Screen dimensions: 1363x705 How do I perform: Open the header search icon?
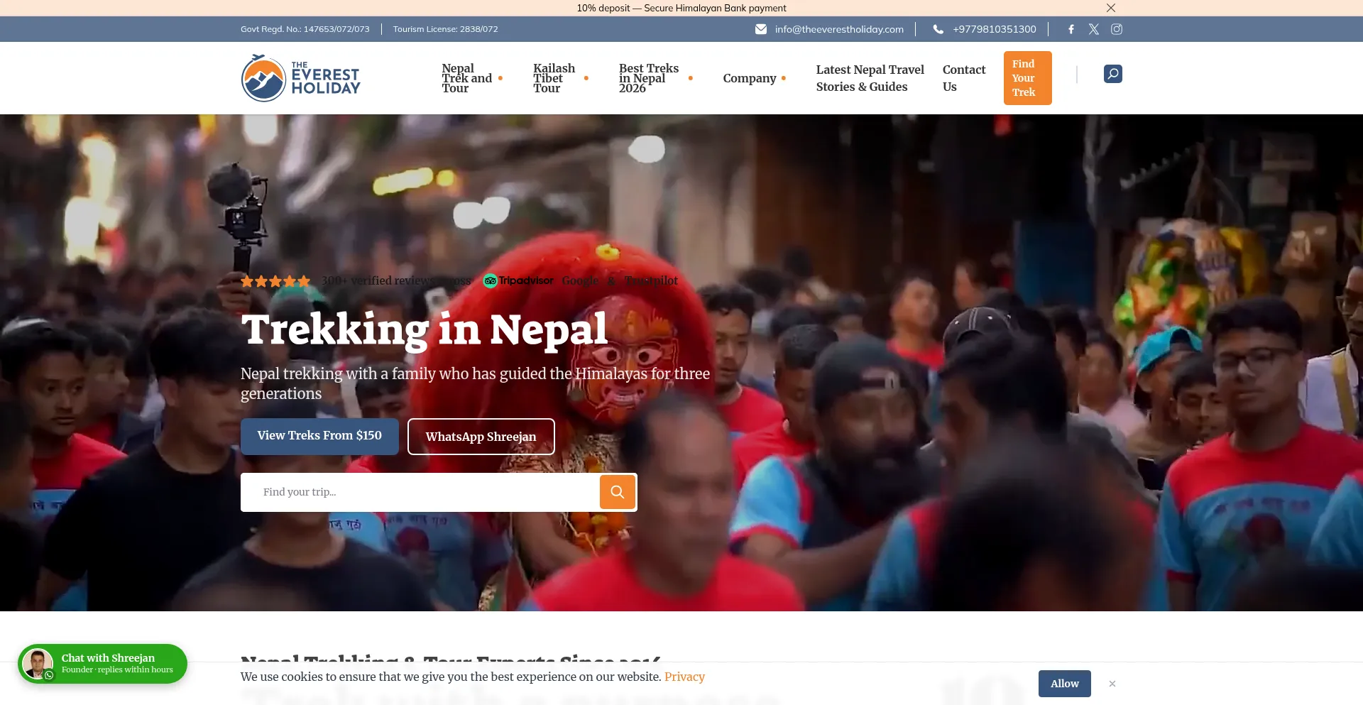point(1113,74)
